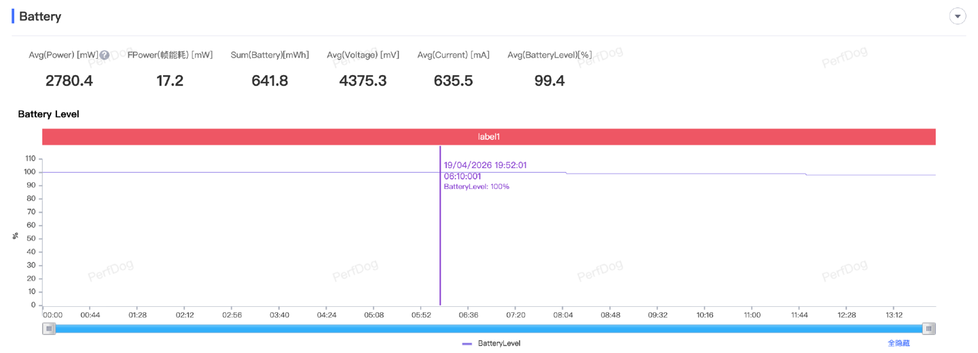Select the red label1 bar

(488, 137)
